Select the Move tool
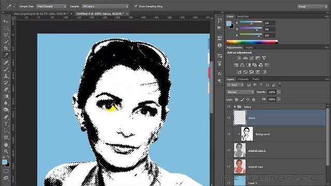 (6, 21)
